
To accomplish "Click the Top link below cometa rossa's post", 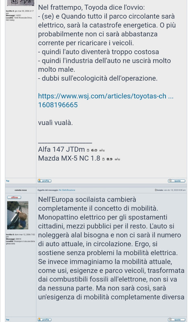I will click(x=8, y=320).
